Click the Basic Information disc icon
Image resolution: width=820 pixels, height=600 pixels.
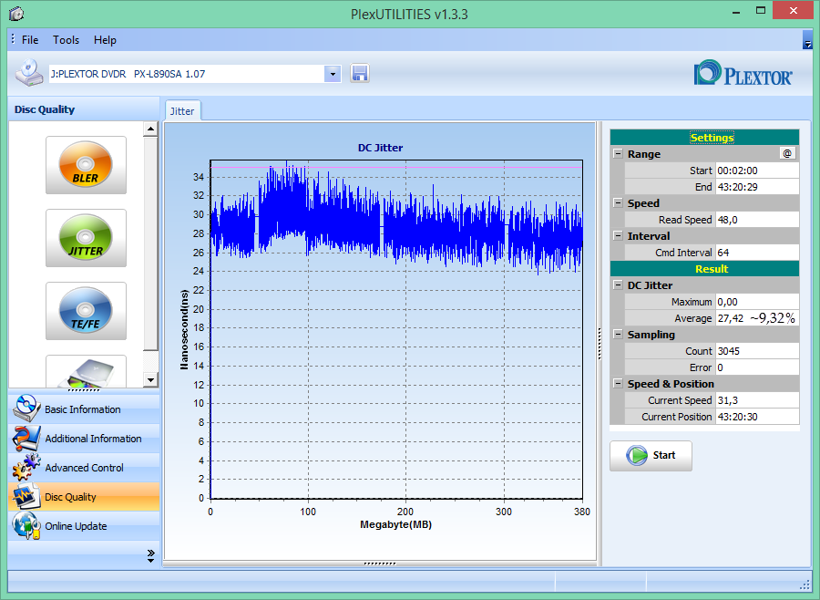pyautogui.click(x=26, y=409)
